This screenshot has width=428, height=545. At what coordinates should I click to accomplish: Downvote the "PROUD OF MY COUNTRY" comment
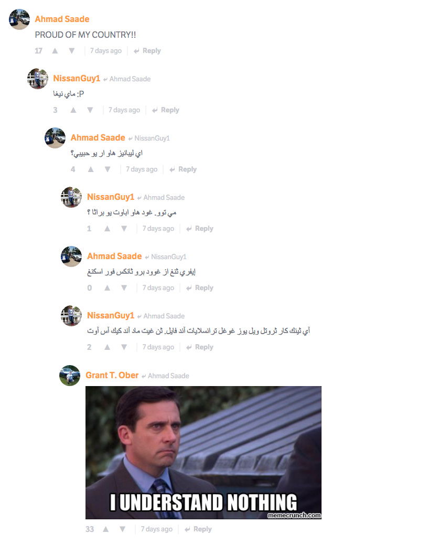click(72, 51)
